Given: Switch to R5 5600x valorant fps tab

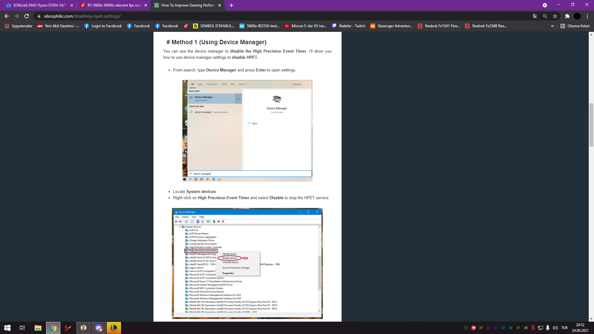Looking at the screenshot, I should point(114,5).
